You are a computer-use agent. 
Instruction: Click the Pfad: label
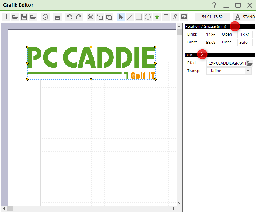click(192, 63)
